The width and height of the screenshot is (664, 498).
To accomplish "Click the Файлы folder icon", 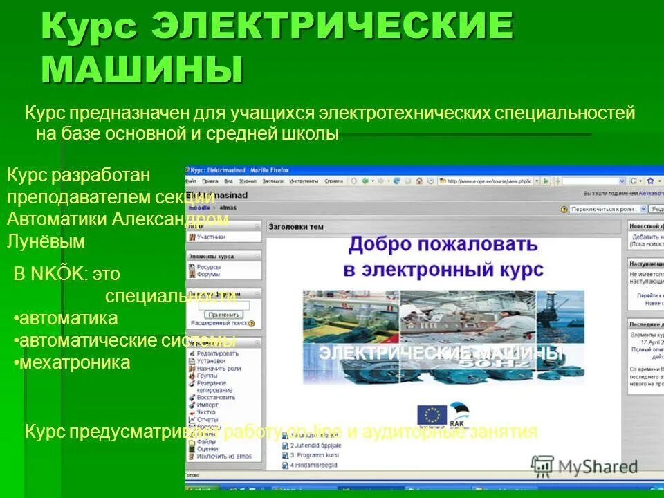I will click(192, 442).
